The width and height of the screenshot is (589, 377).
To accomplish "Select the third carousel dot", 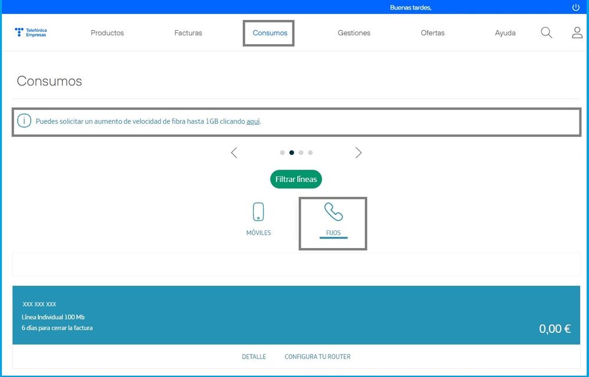I will pyautogui.click(x=301, y=153).
